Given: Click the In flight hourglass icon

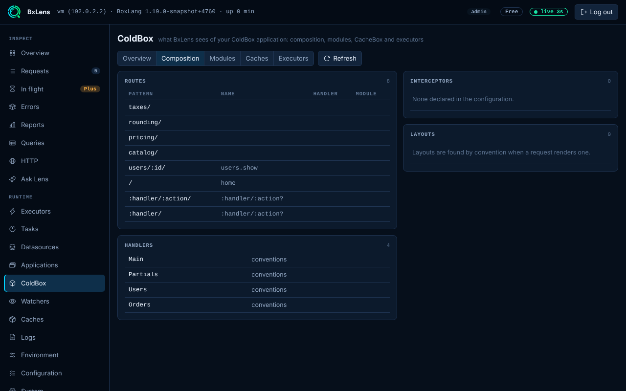Looking at the screenshot, I should point(12,89).
